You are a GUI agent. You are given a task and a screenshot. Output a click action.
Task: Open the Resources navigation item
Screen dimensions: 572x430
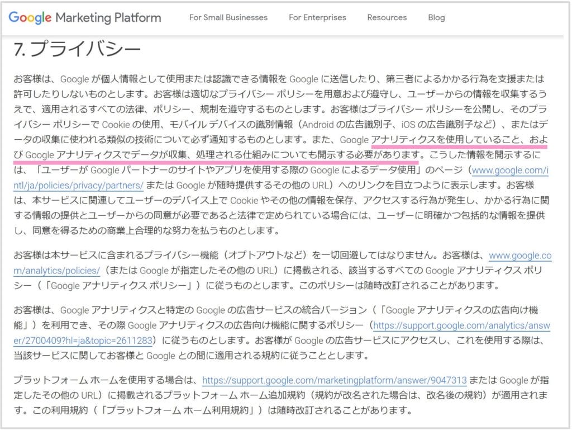[387, 17]
